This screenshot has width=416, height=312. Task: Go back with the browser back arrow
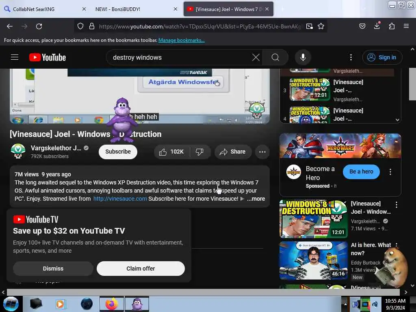(10, 26)
